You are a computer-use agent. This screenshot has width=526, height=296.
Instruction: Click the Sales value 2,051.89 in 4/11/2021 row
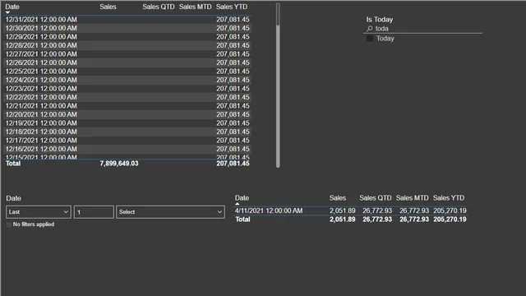pos(342,210)
